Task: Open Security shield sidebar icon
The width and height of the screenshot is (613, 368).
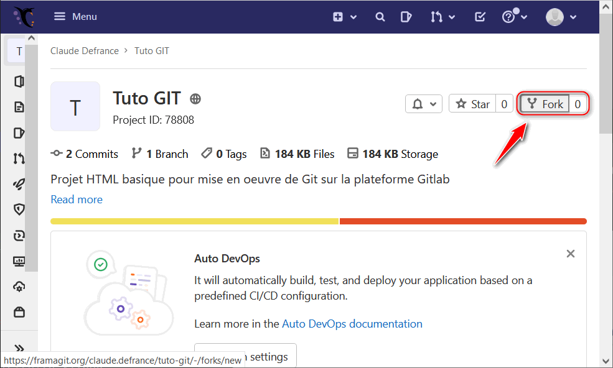Action: click(x=19, y=209)
